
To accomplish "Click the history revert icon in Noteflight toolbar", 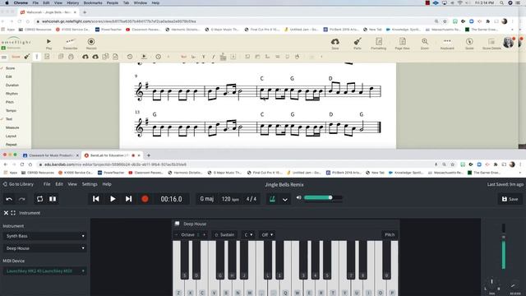I will click(x=130, y=57).
